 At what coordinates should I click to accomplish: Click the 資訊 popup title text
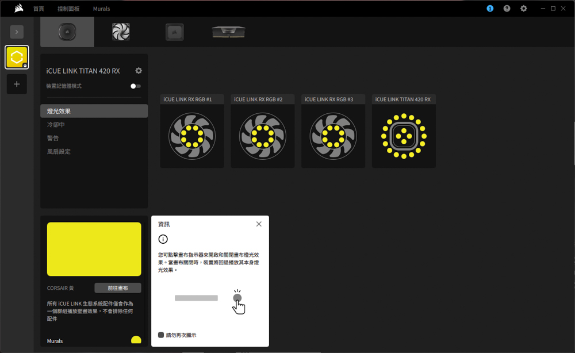point(164,224)
